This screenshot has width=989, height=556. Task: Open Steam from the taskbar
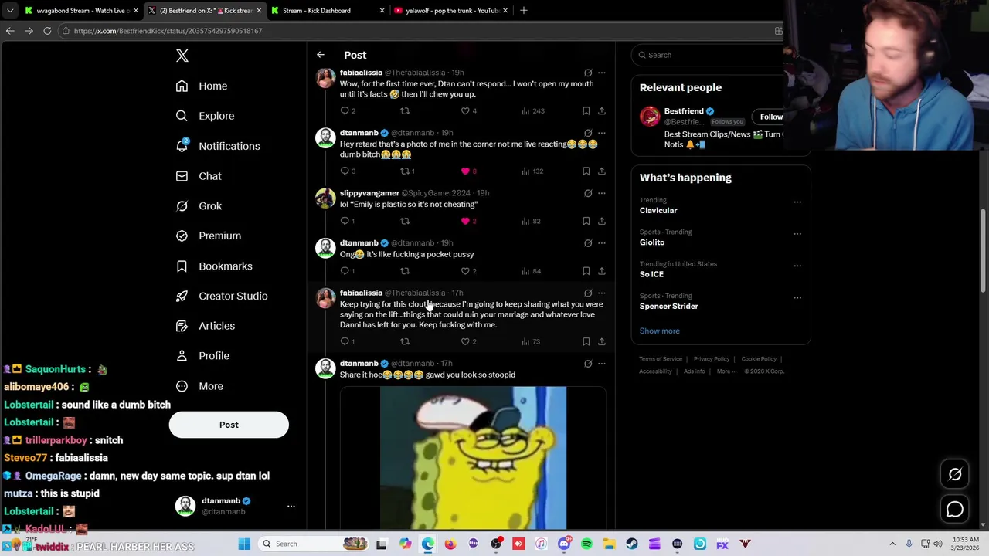pos(632,544)
